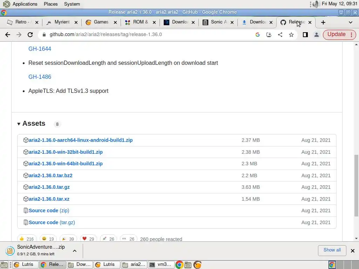Show desktop from taskbar icon

(x=4, y=265)
